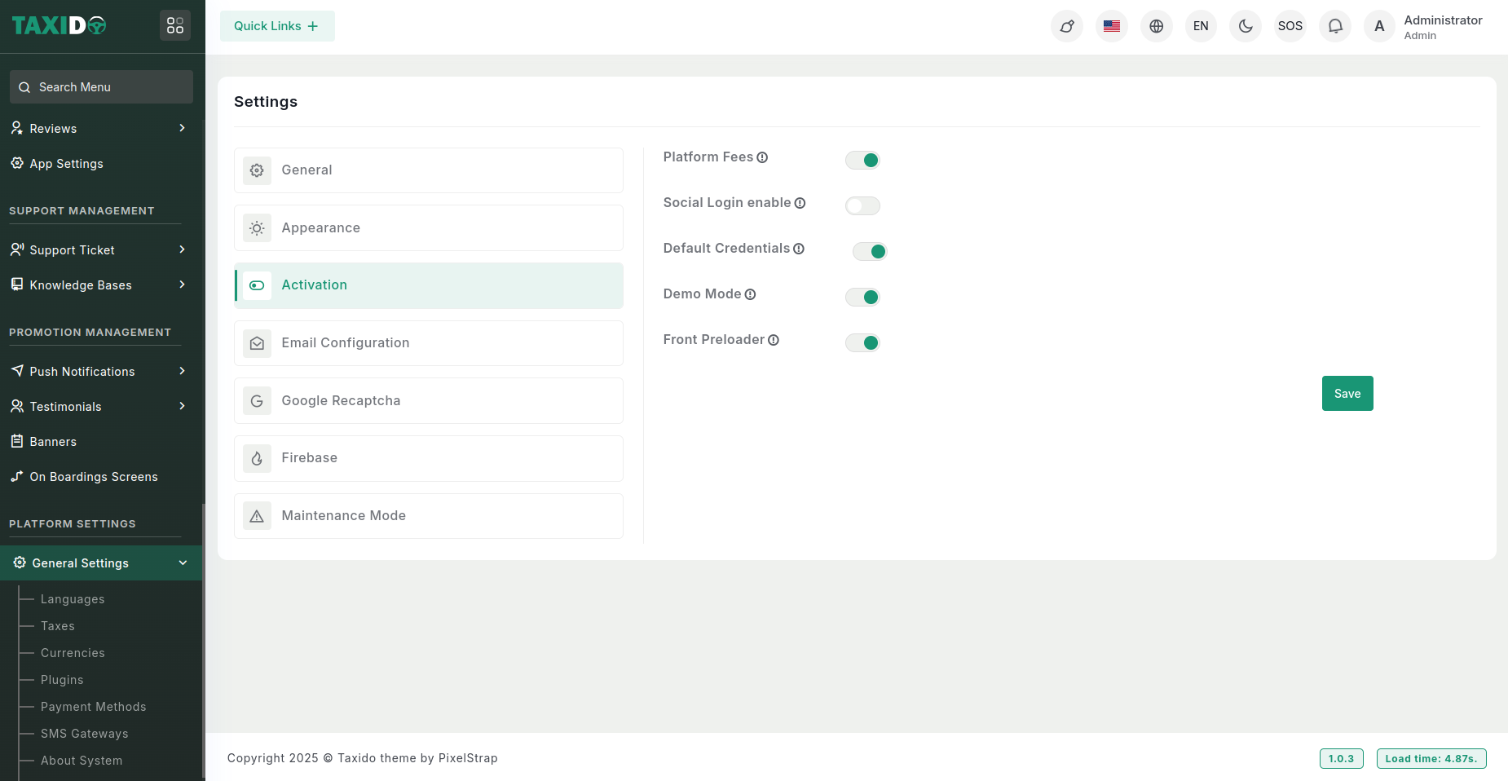This screenshot has width=1508, height=781.
Task: Disable the Platform Fees toggle
Action: click(862, 160)
